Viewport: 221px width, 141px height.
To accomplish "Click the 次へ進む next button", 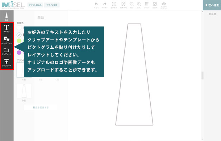I will pyautogui.click(x=212, y=5).
